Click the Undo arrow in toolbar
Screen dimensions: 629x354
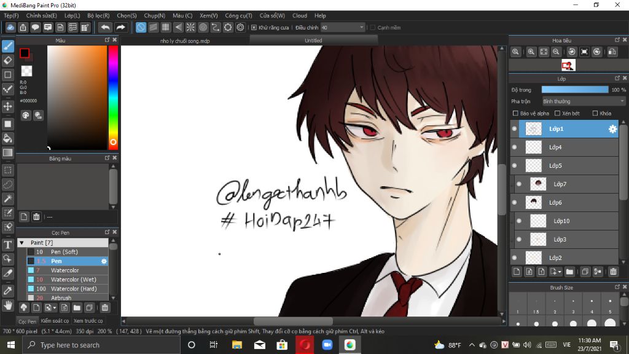106,27
